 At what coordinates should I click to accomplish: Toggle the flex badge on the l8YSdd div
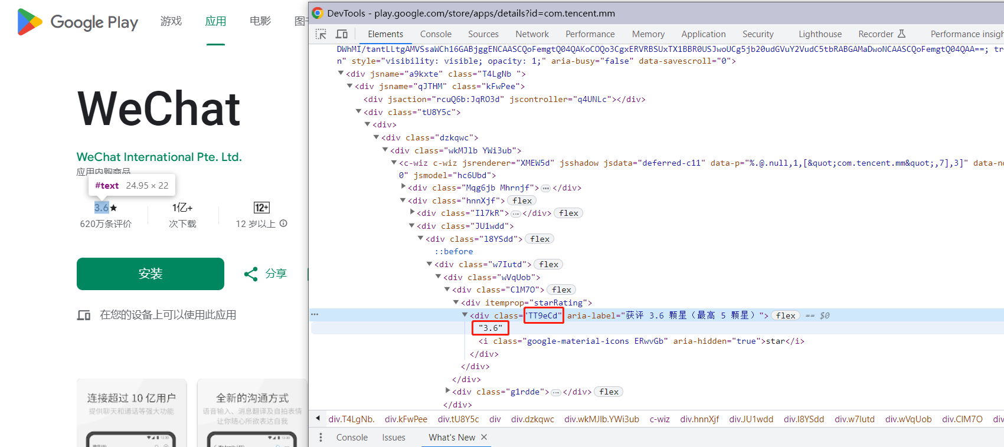(540, 239)
